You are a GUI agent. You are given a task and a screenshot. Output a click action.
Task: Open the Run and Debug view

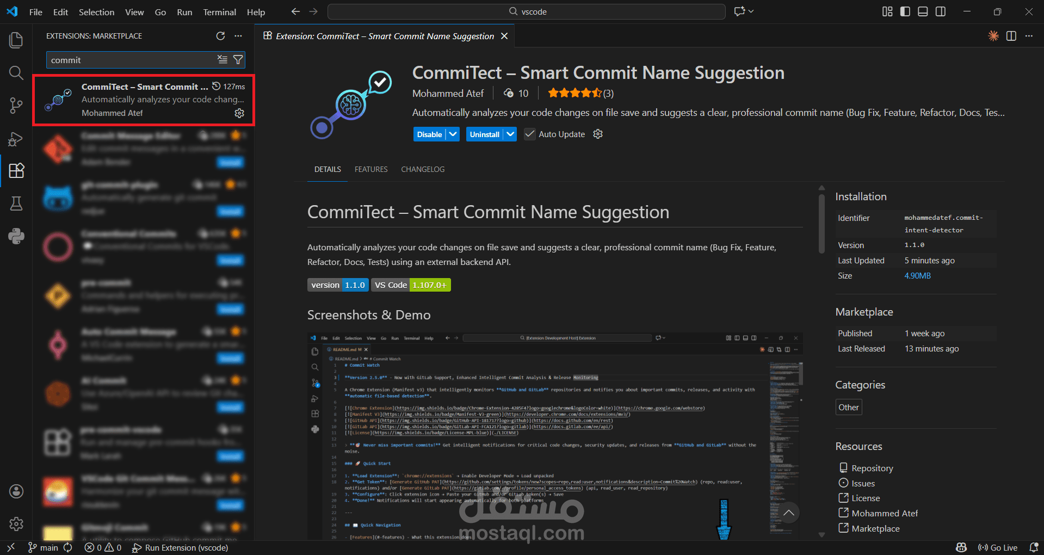(x=16, y=139)
